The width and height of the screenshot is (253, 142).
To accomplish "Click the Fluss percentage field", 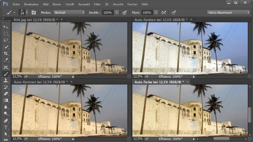I will [x=147, y=12].
